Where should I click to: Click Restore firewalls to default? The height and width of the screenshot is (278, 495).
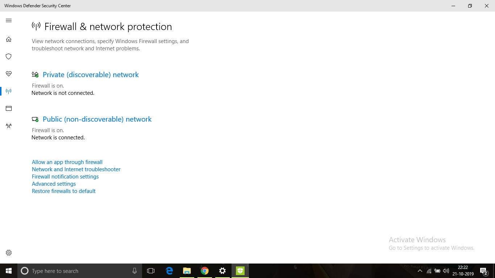[x=64, y=191]
